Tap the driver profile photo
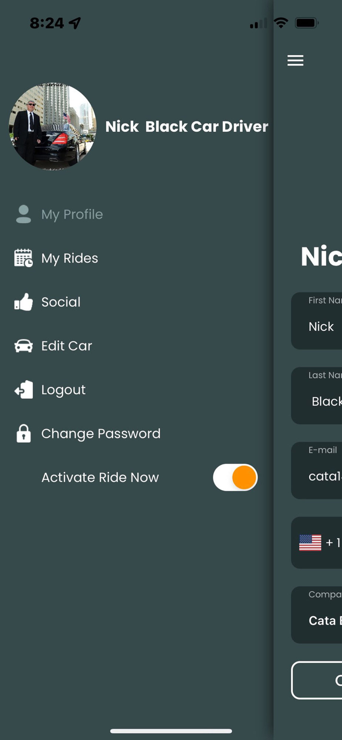This screenshot has height=740, width=342. click(53, 126)
